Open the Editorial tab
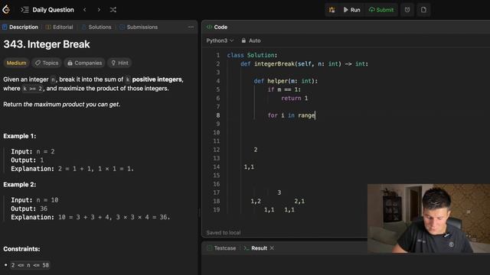490x275 pixels. point(60,27)
